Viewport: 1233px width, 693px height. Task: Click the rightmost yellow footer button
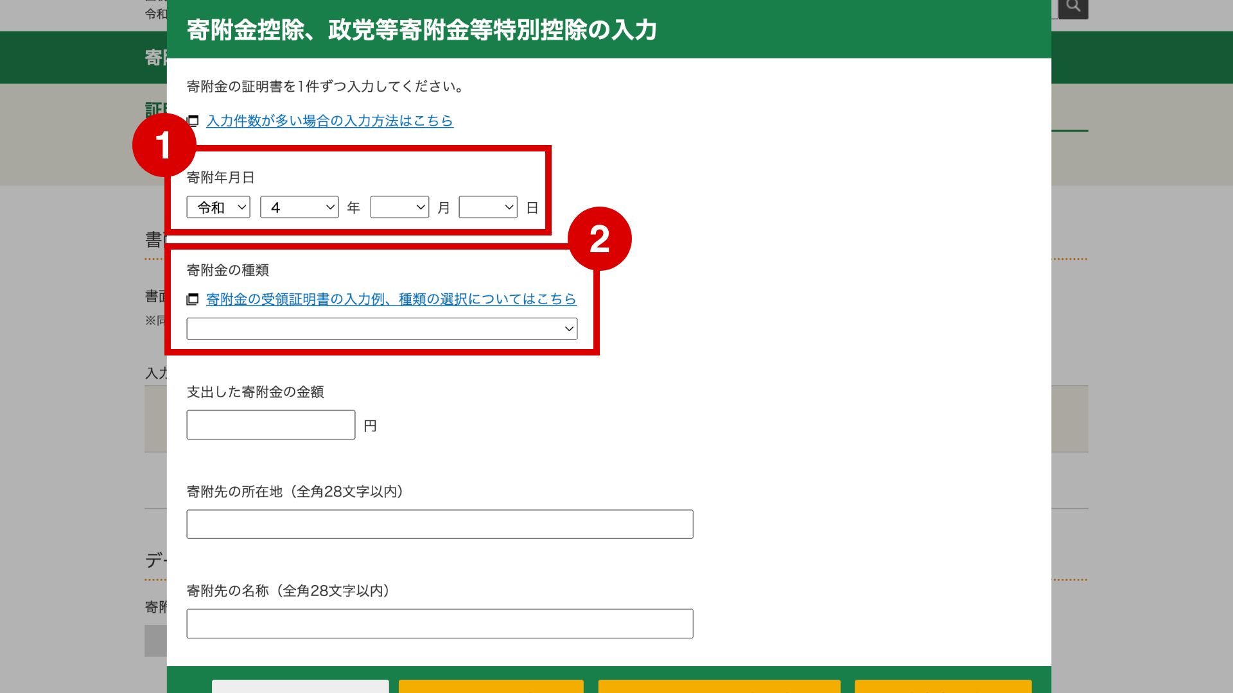click(x=943, y=687)
